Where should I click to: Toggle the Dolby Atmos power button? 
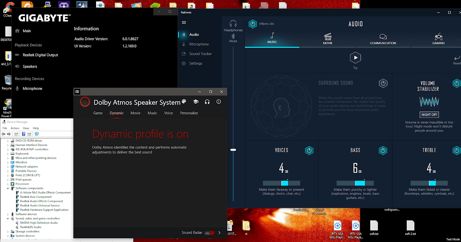coord(85,102)
